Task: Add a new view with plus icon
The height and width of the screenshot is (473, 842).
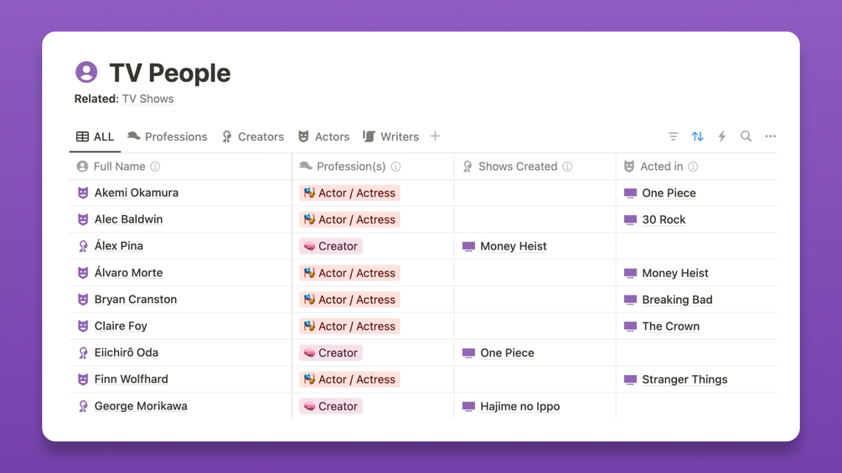Action: [435, 136]
